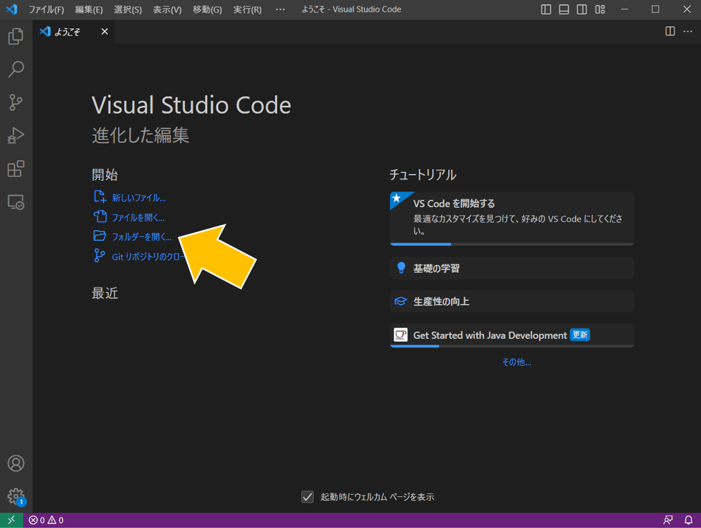The width and height of the screenshot is (701, 528).
Task: Click the Git リポジトリのクローン link
Action: click(148, 256)
